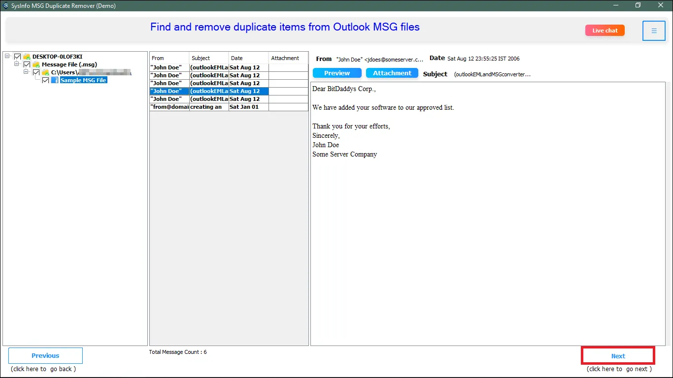The width and height of the screenshot is (673, 378).
Task: Switch to the Attachment tab
Action: [392, 73]
